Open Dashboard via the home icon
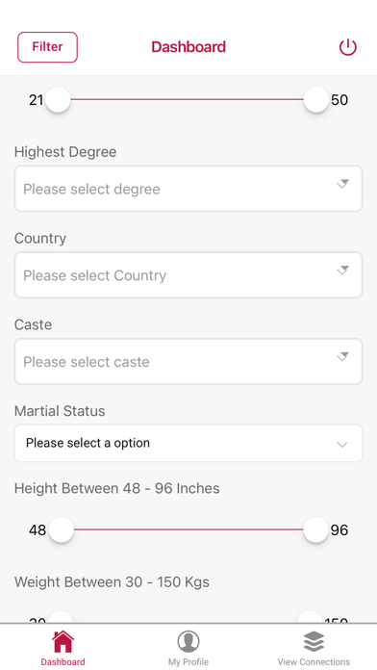This screenshot has height=670, width=377. 63,641
